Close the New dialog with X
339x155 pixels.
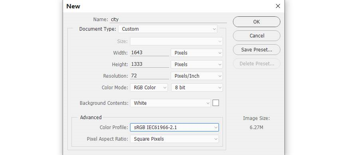278,6
